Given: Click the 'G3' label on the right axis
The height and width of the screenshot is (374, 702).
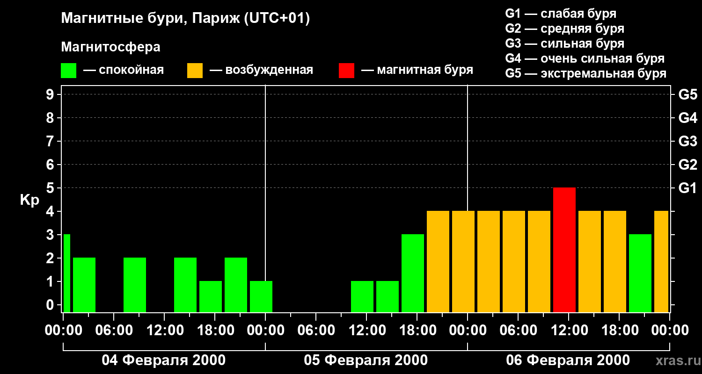Looking at the screenshot, I should tap(688, 141).
